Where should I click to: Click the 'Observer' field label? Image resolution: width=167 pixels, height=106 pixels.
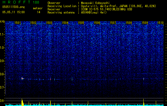click(54, 3)
